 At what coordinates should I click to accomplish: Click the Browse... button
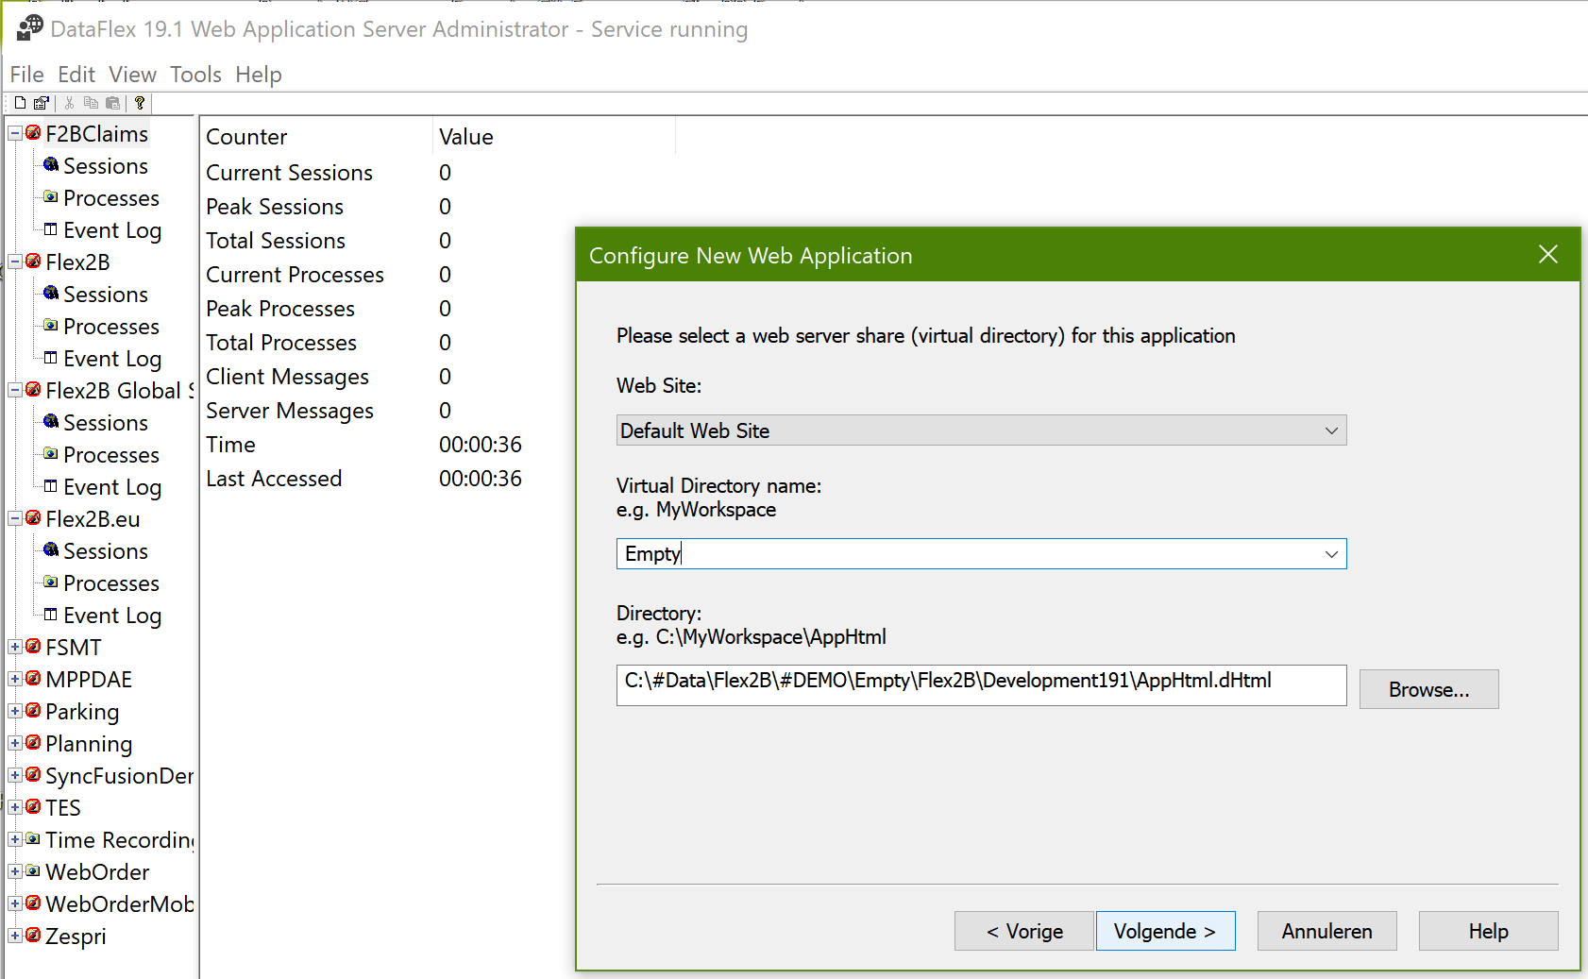click(x=1428, y=689)
